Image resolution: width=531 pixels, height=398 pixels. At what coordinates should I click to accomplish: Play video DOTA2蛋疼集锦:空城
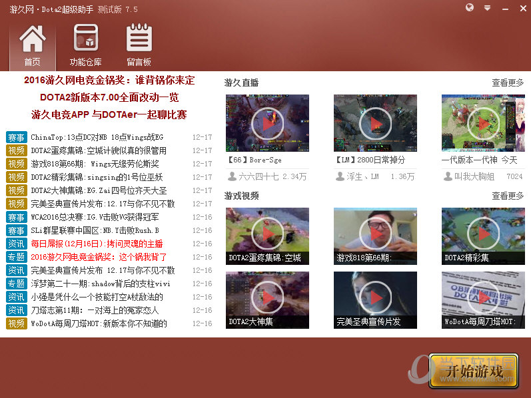pyautogui.click(x=268, y=236)
